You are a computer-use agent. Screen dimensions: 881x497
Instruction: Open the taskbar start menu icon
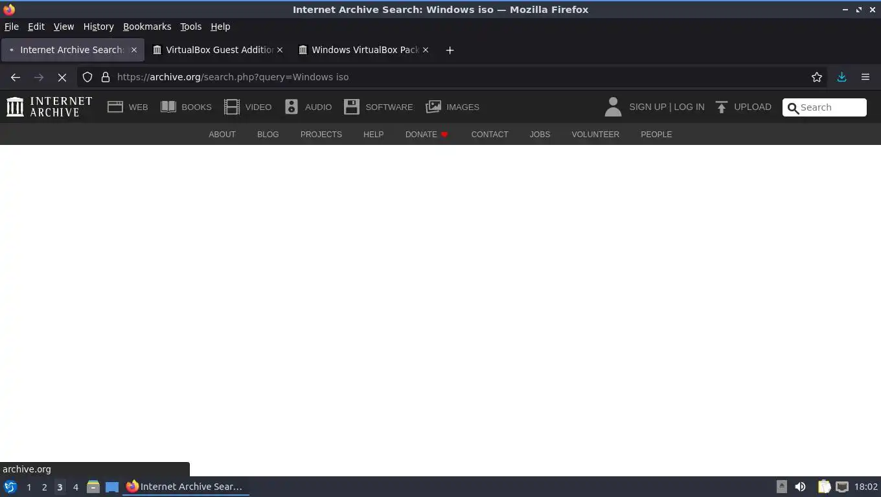(x=10, y=487)
